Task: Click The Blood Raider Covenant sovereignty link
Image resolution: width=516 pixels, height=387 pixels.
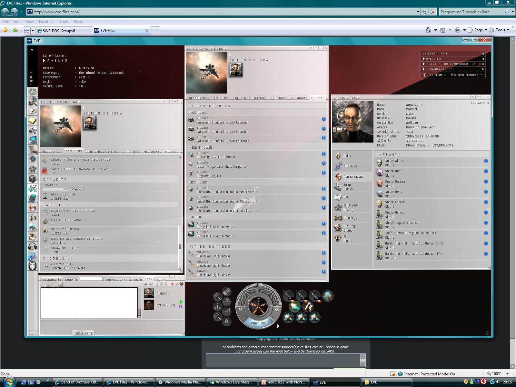Action: tap(101, 73)
